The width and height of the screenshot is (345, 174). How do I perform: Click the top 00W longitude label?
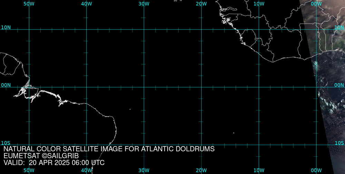(x=316, y=4)
